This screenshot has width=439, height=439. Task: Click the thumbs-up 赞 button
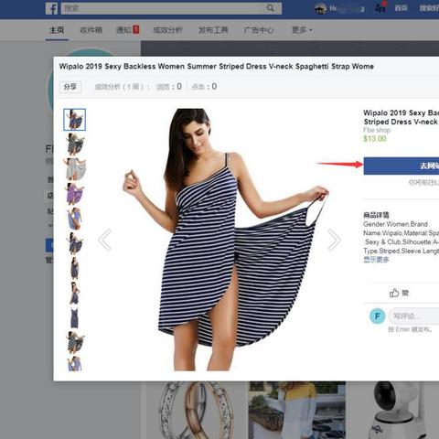pyautogui.click(x=399, y=293)
